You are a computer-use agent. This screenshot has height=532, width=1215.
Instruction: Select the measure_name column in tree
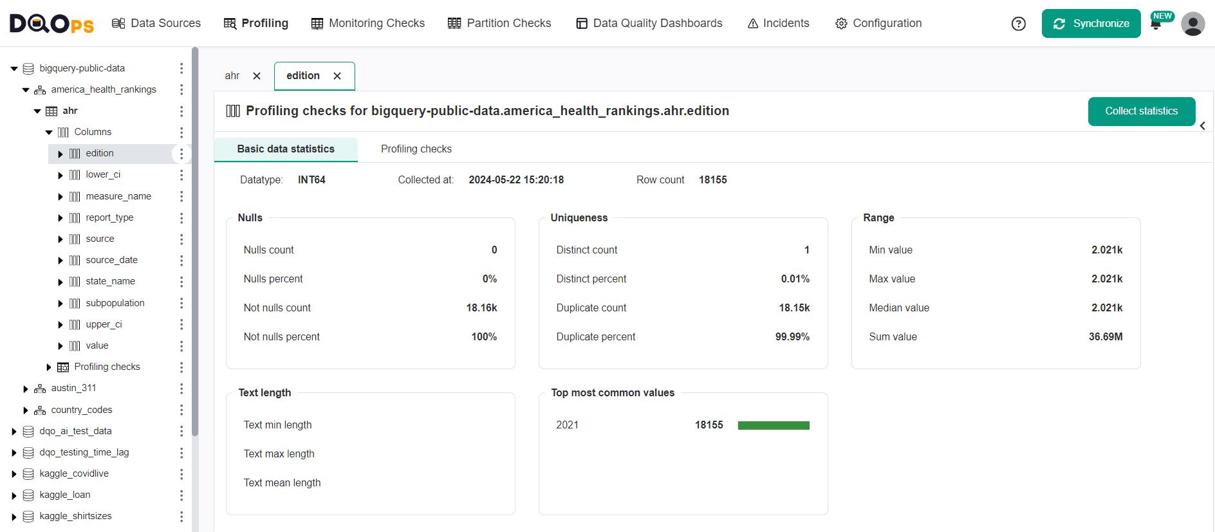click(x=118, y=196)
